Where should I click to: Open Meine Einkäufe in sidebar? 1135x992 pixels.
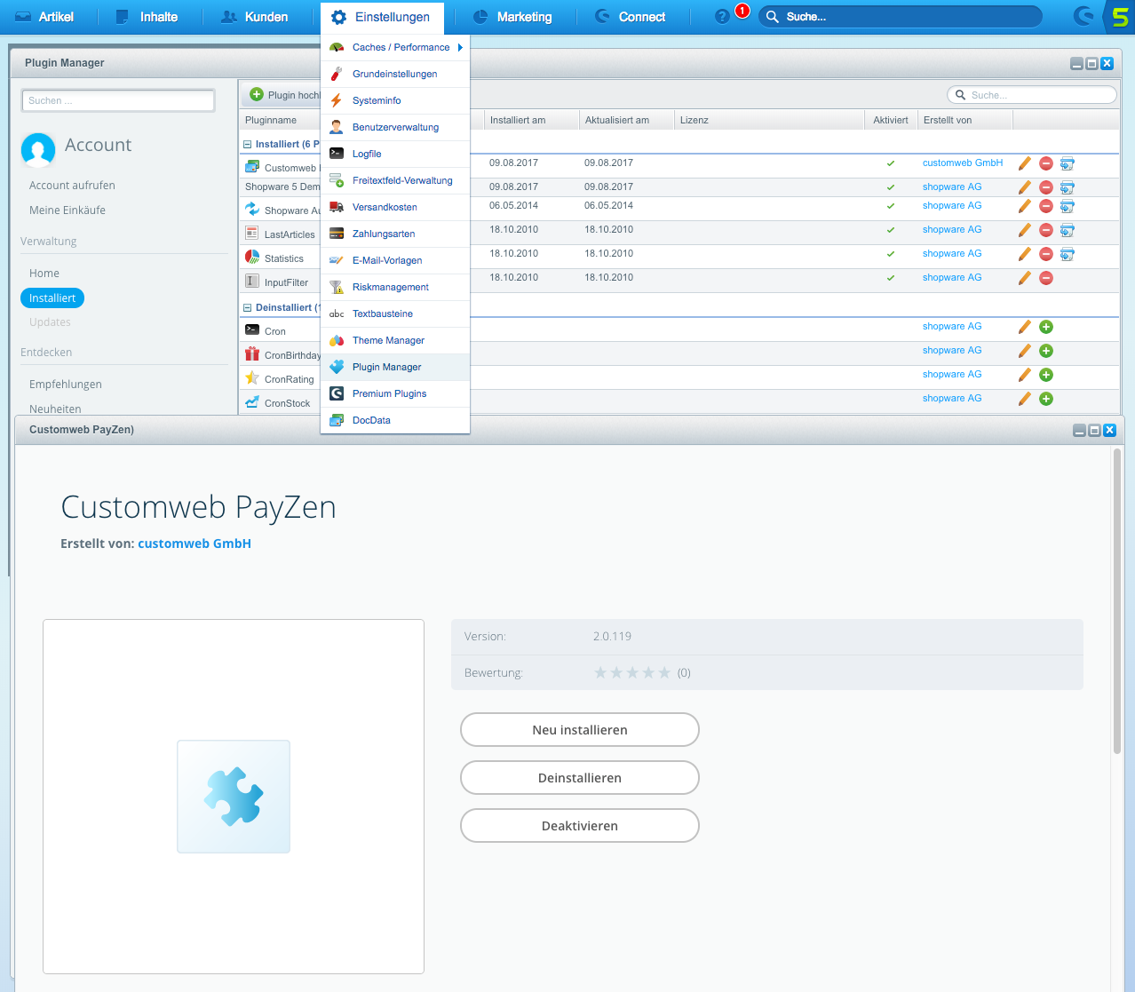coord(67,210)
